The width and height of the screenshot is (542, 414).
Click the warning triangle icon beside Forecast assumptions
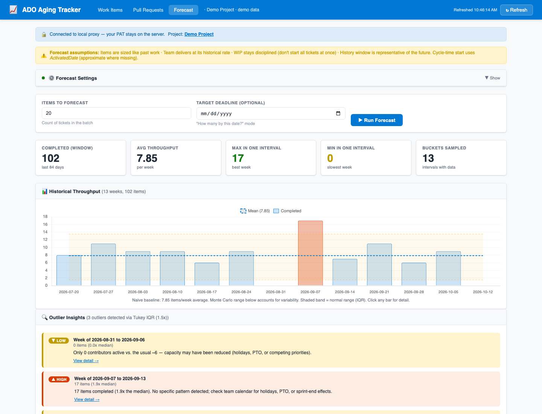44,55
